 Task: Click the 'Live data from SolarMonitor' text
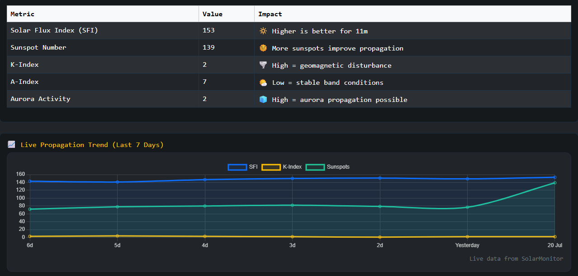click(516, 259)
